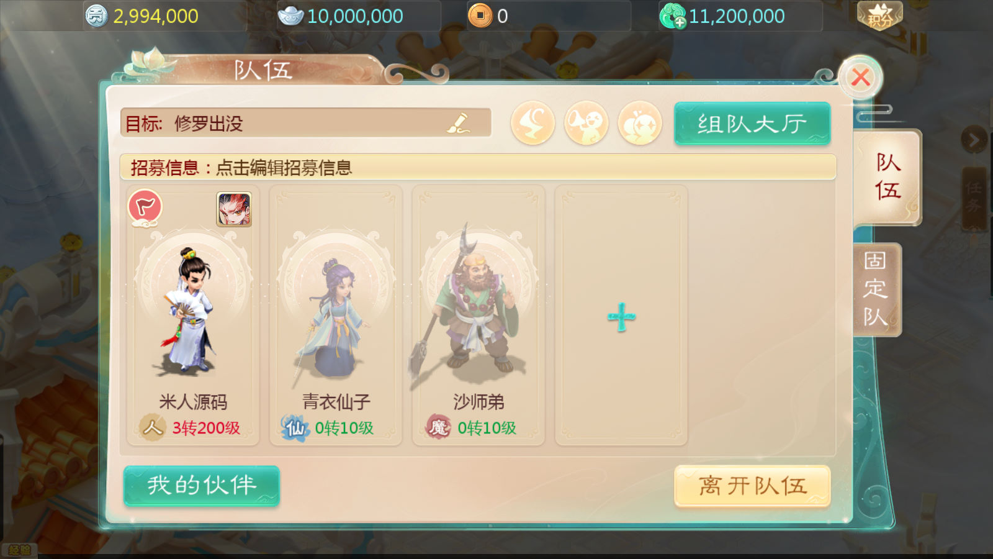Click the wind swirl round icon

coord(532,123)
